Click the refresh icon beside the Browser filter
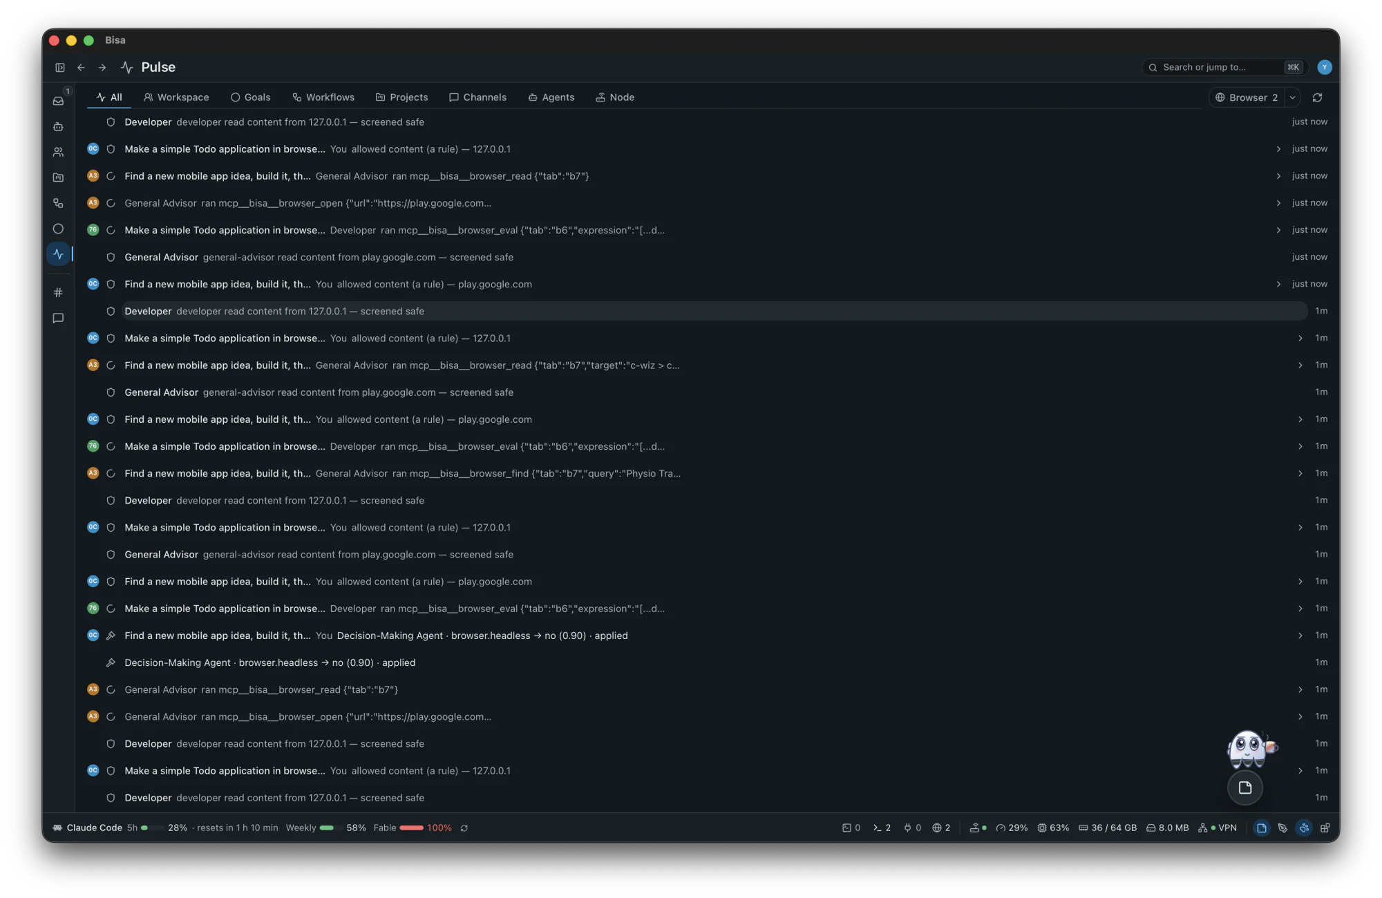The image size is (1382, 898). click(1318, 97)
